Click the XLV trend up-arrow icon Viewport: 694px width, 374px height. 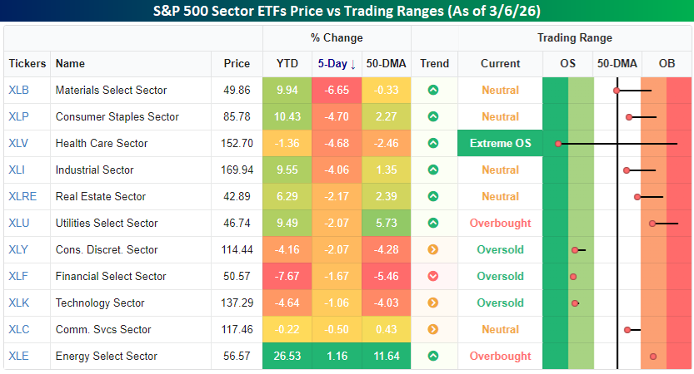click(433, 144)
